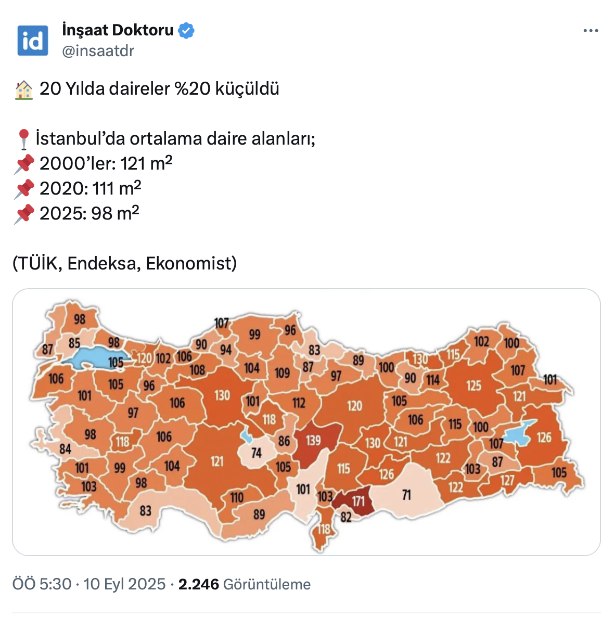Image resolution: width=615 pixels, height=617 pixels.
Task: Click the pushpin beside 2025: 98 m²
Action: click(x=24, y=214)
